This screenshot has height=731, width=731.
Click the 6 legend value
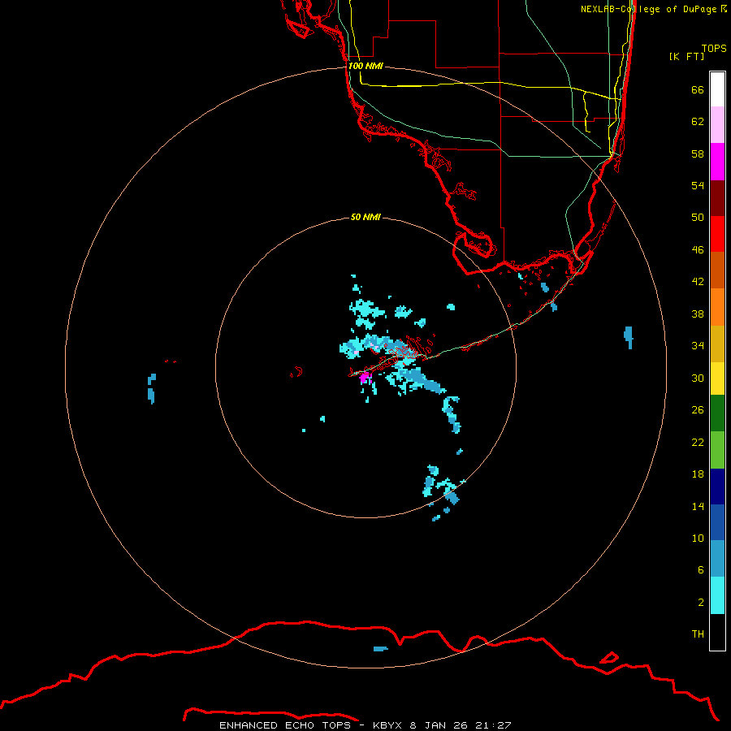pos(701,570)
